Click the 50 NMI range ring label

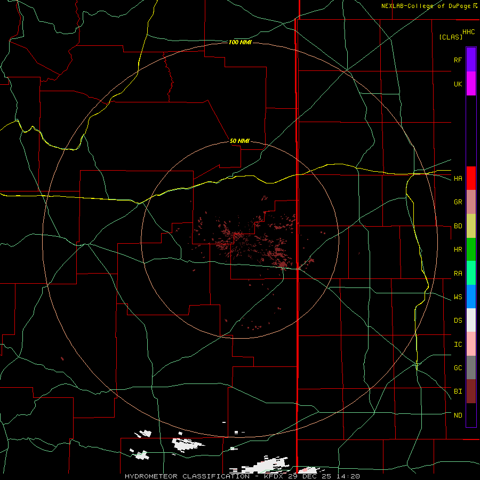(x=239, y=141)
